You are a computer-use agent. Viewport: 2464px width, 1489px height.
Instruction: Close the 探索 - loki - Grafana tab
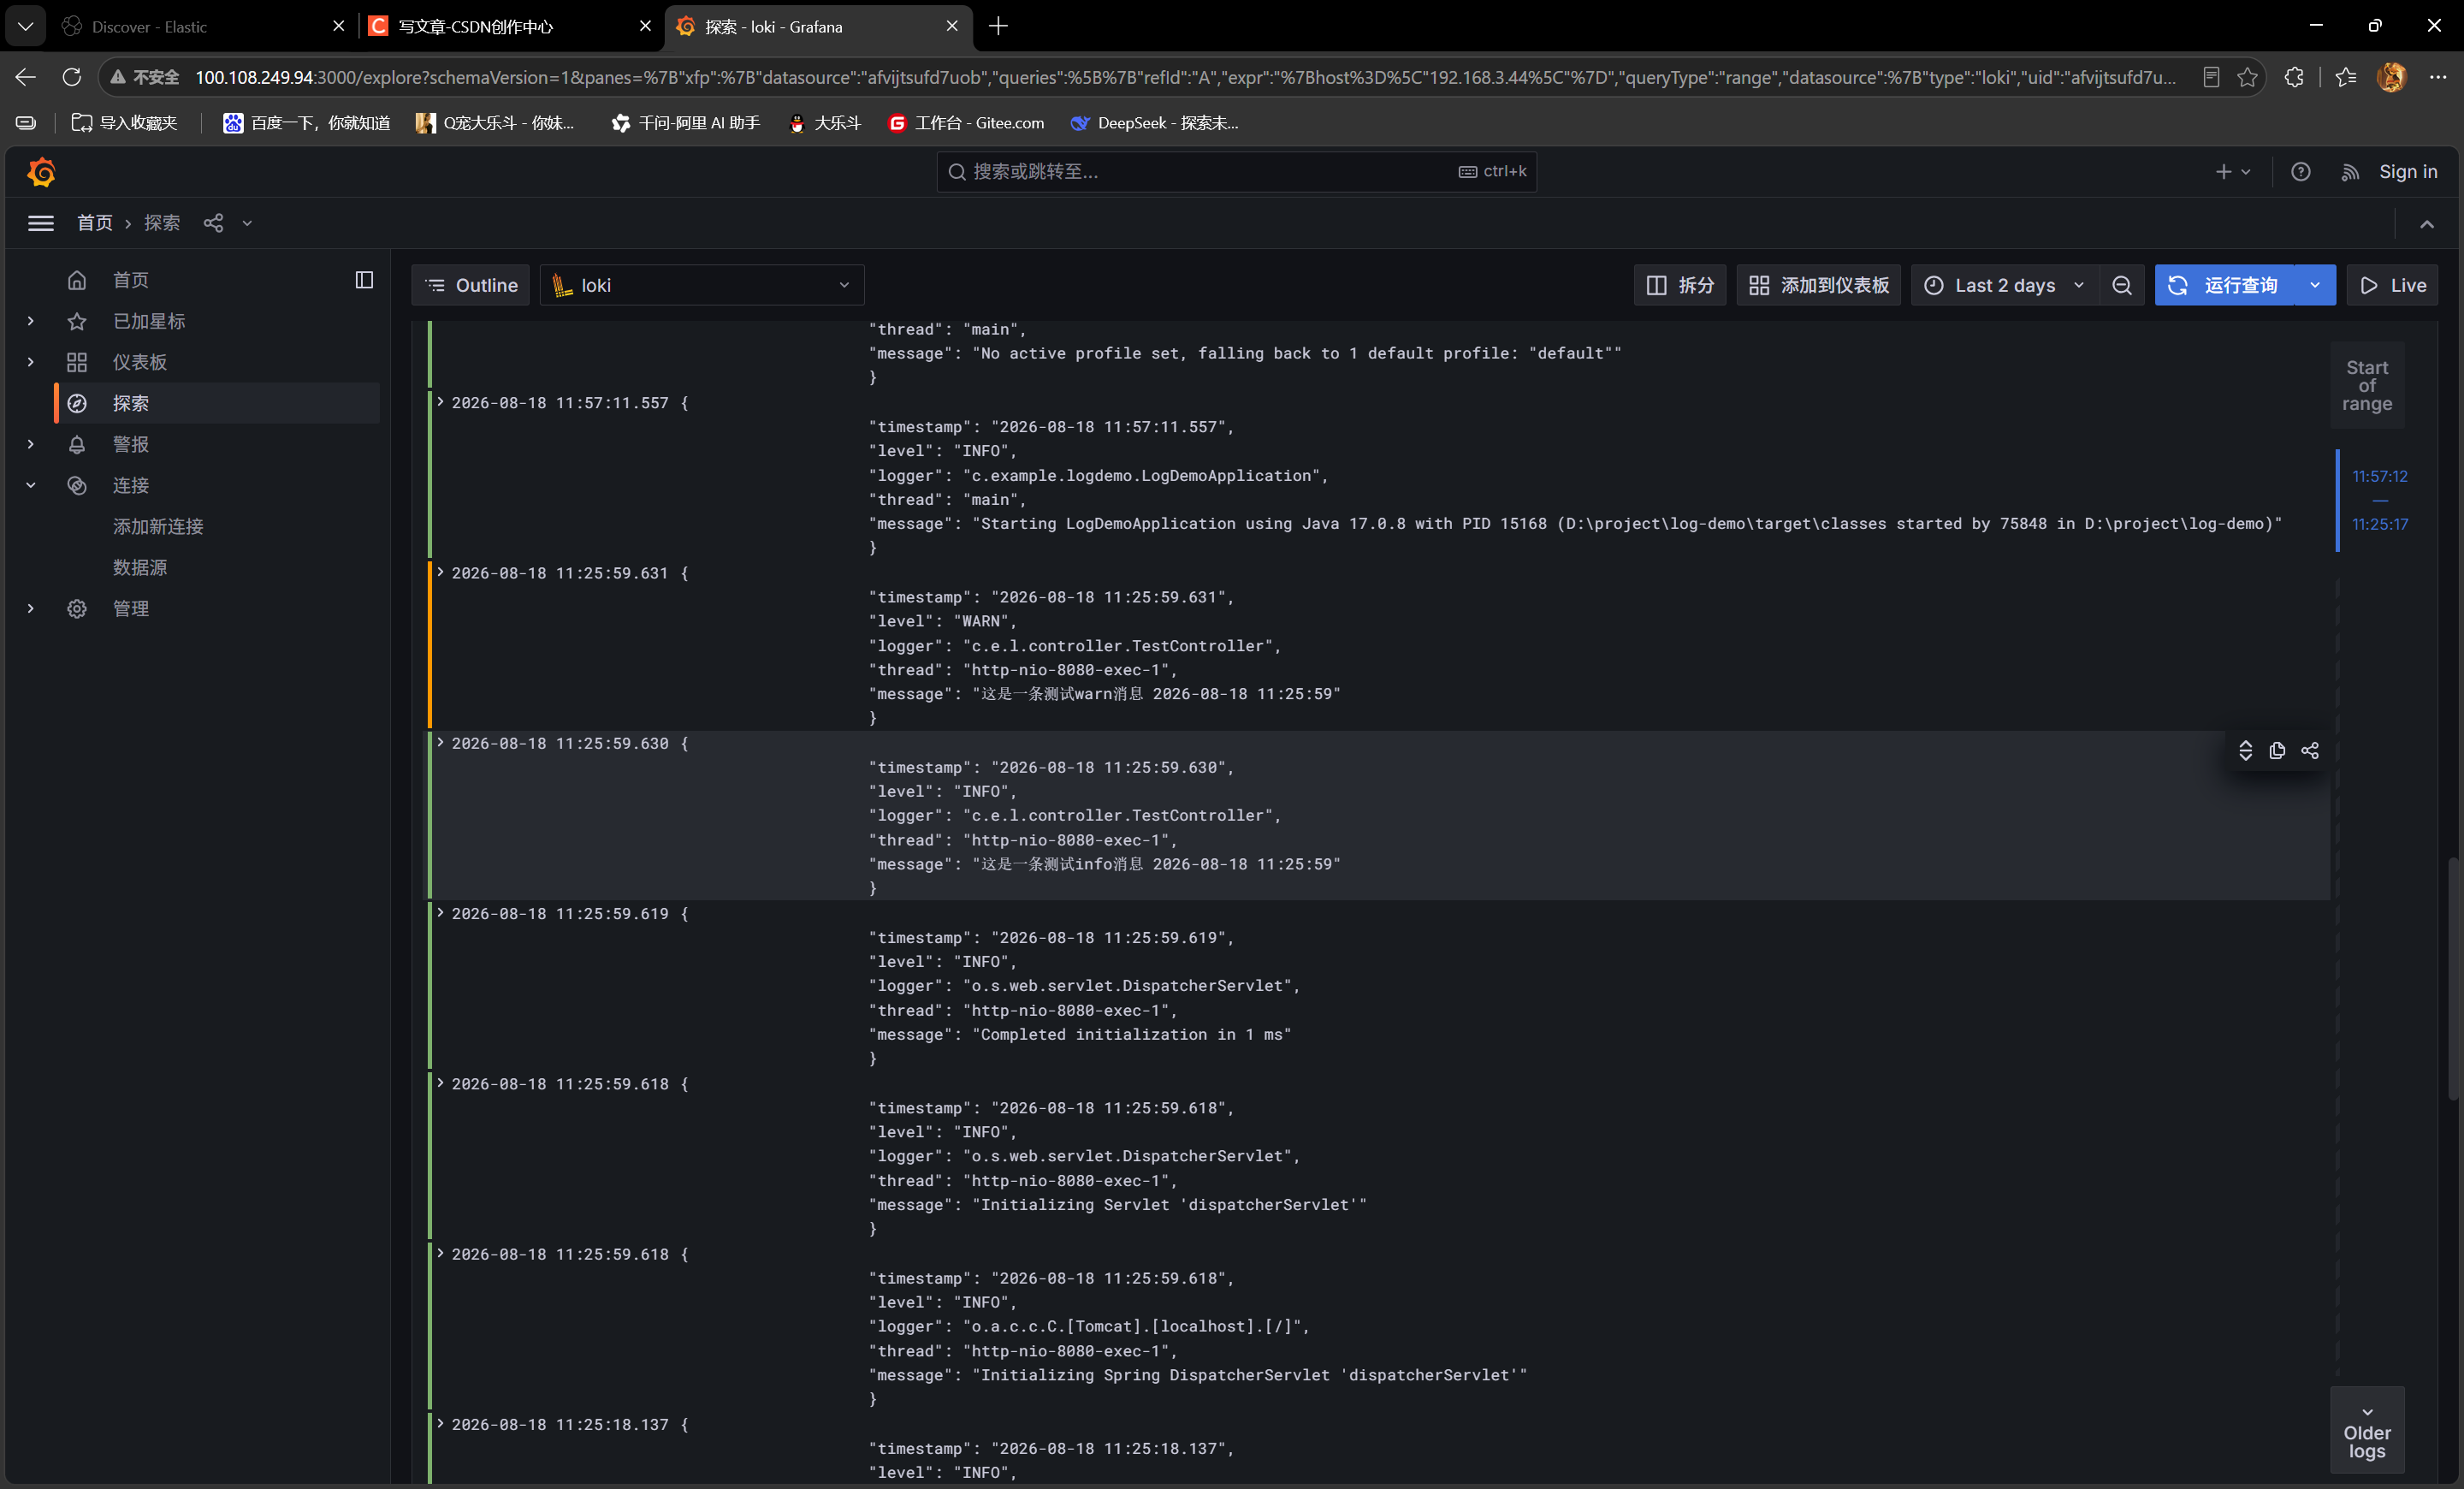tap(951, 26)
